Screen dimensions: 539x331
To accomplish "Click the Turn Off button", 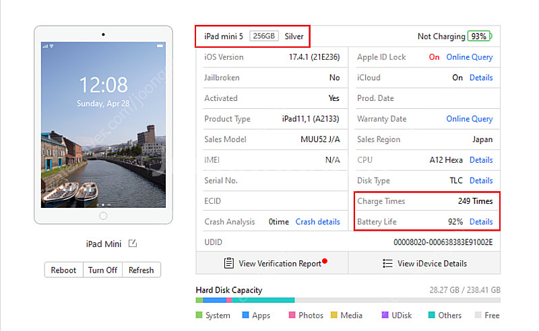I will [x=103, y=270].
